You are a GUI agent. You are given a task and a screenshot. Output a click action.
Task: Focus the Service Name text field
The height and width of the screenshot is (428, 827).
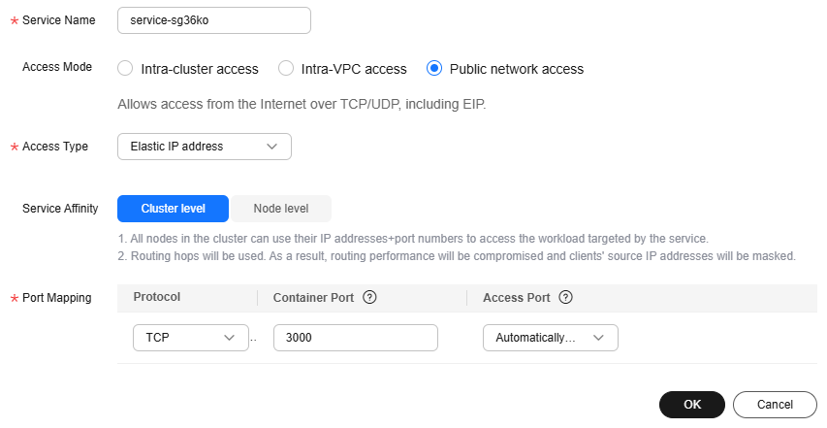(214, 20)
